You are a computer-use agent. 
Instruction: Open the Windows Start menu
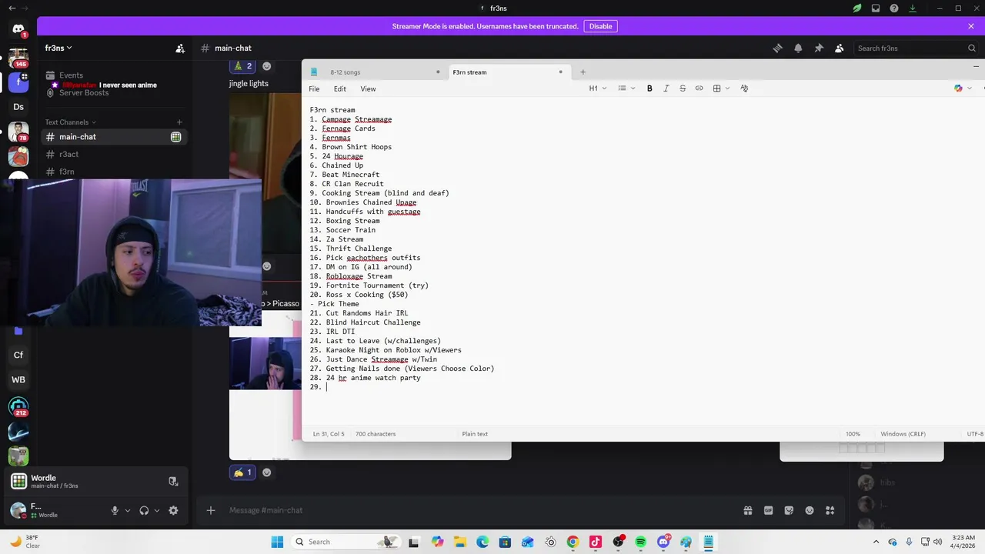click(277, 542)
